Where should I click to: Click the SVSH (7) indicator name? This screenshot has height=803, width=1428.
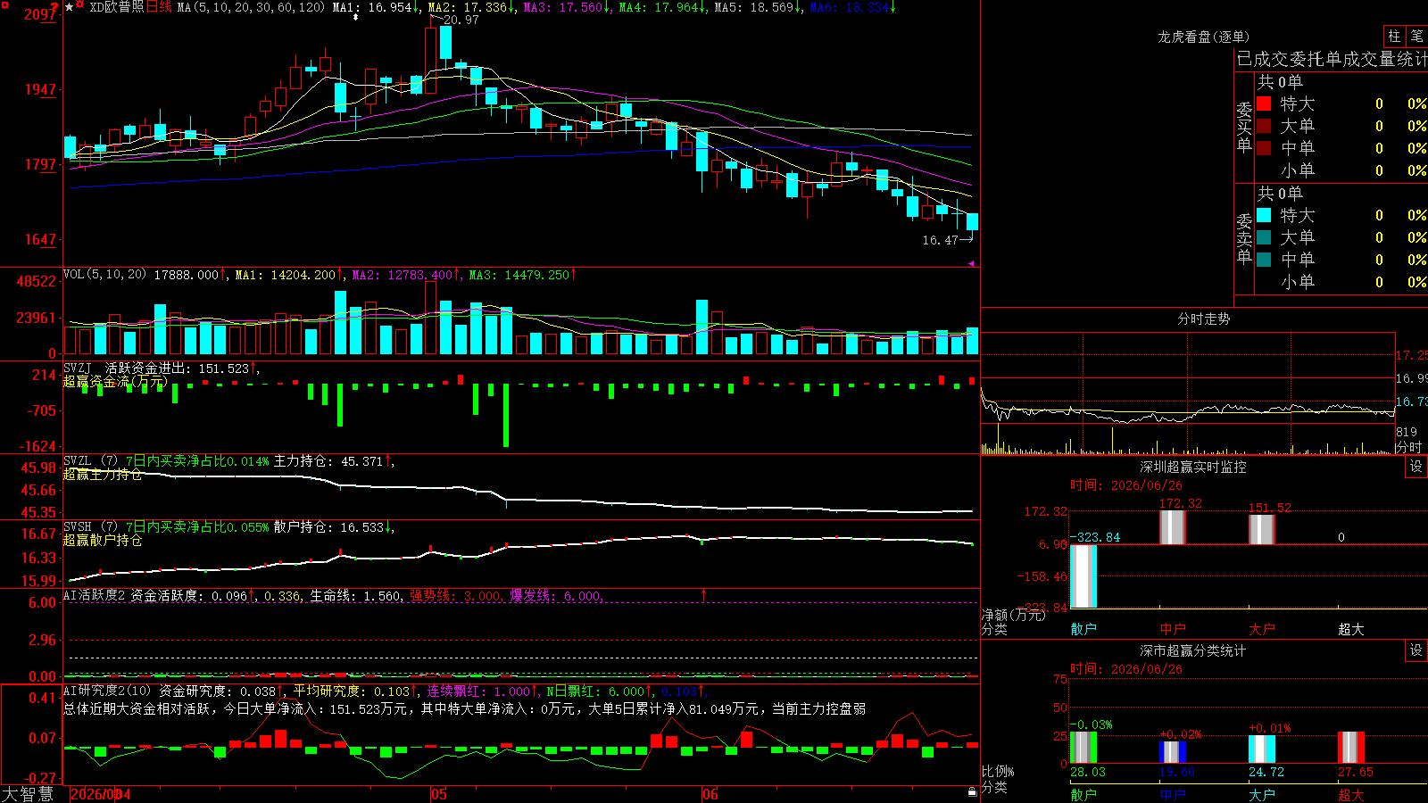[x=90, y=526]
